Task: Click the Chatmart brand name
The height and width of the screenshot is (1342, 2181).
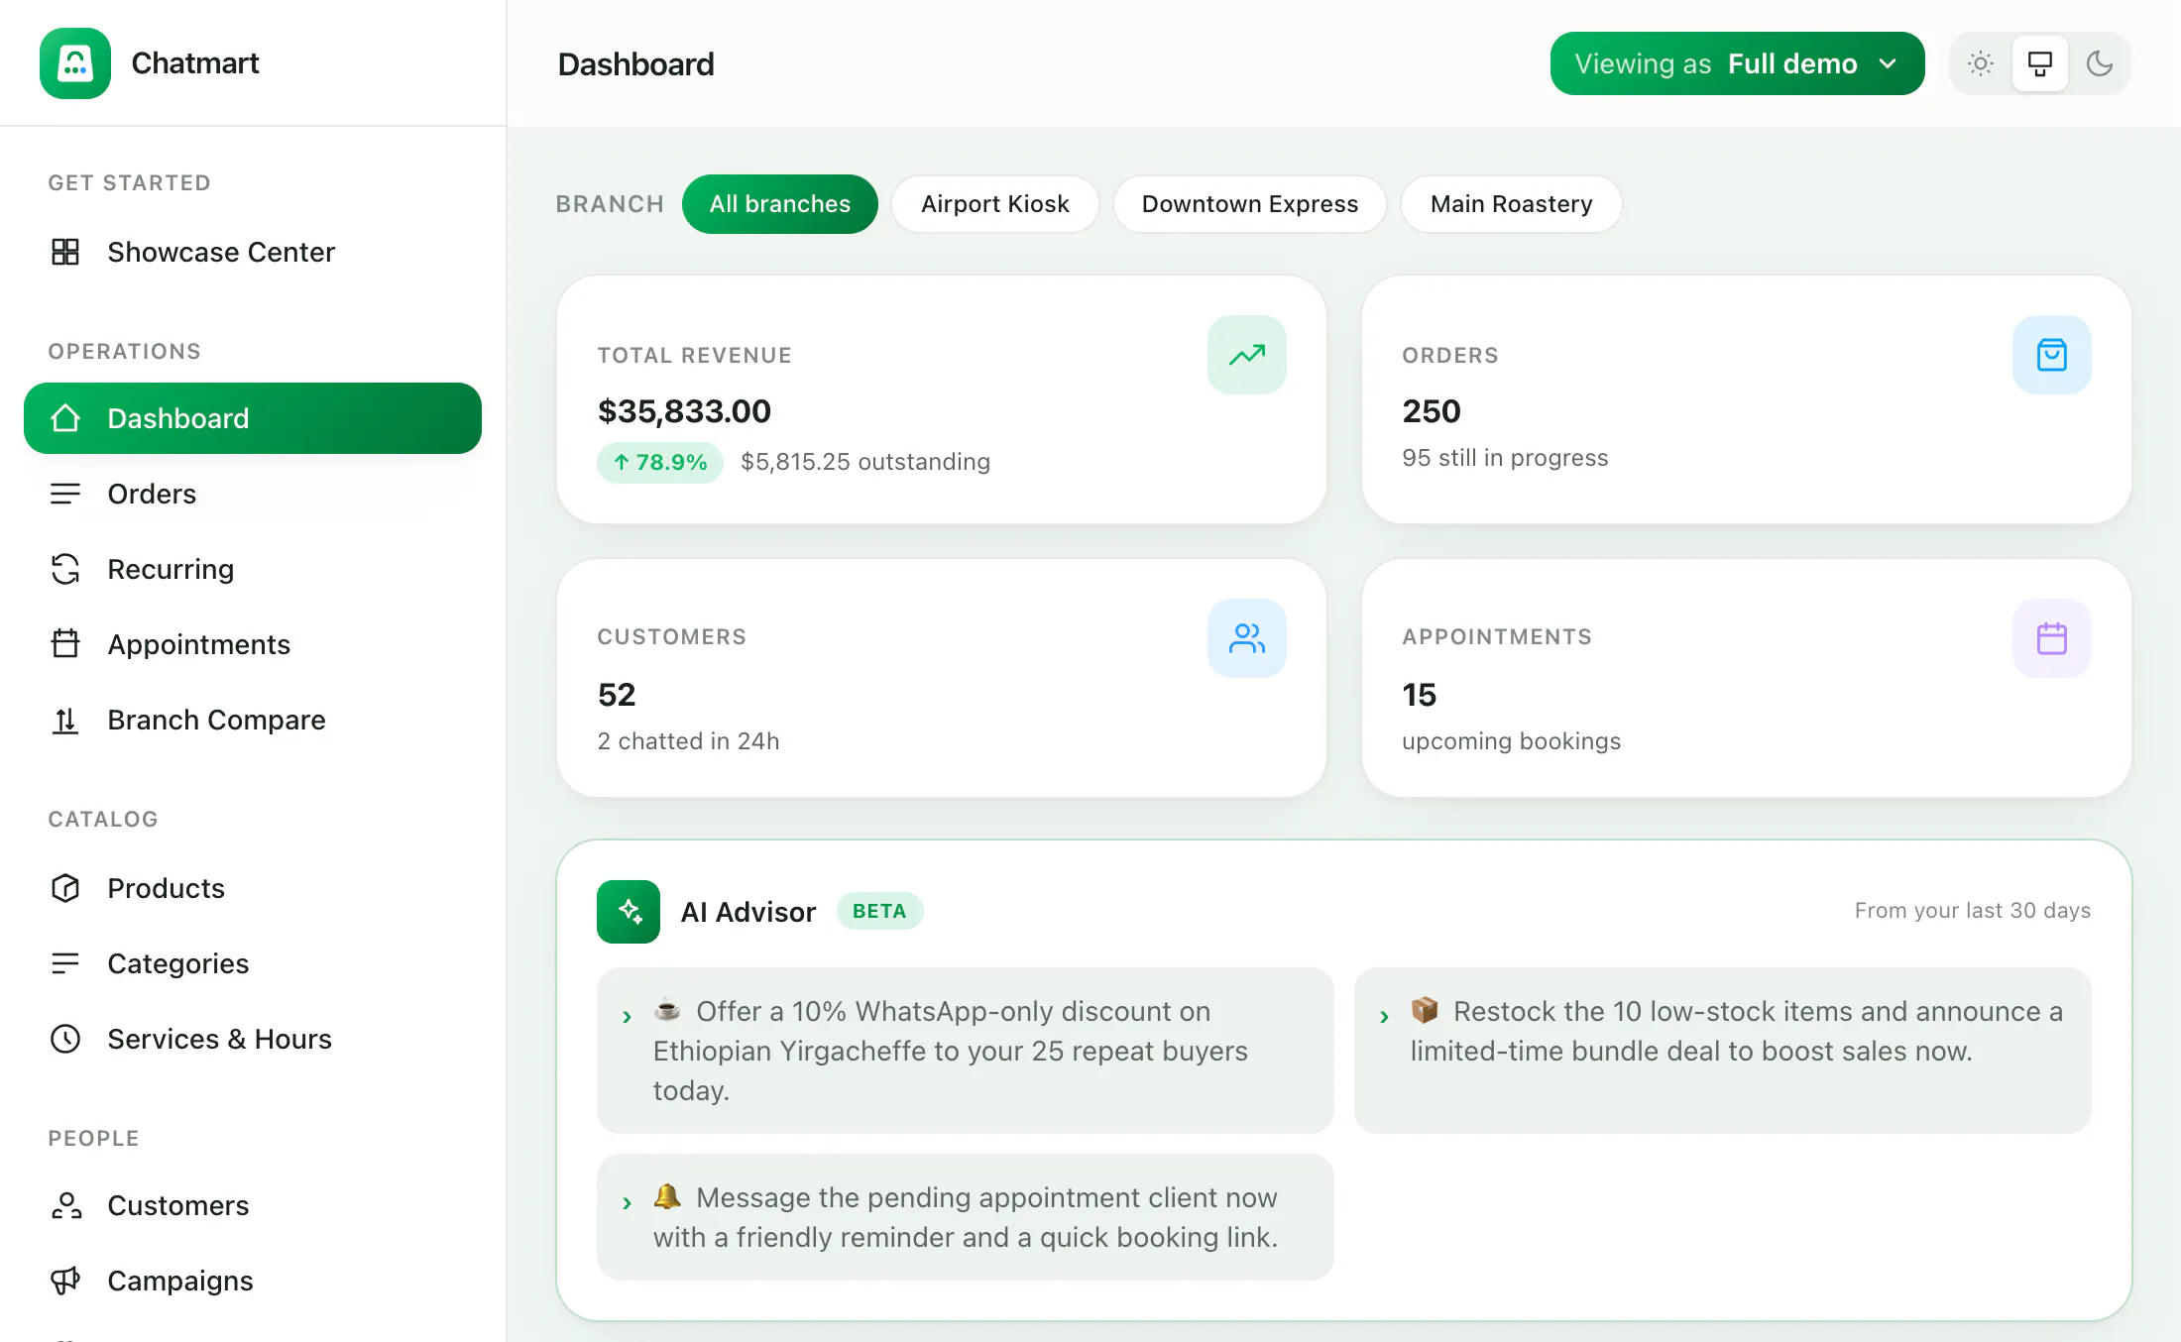Action: click(x=195, y=63)
